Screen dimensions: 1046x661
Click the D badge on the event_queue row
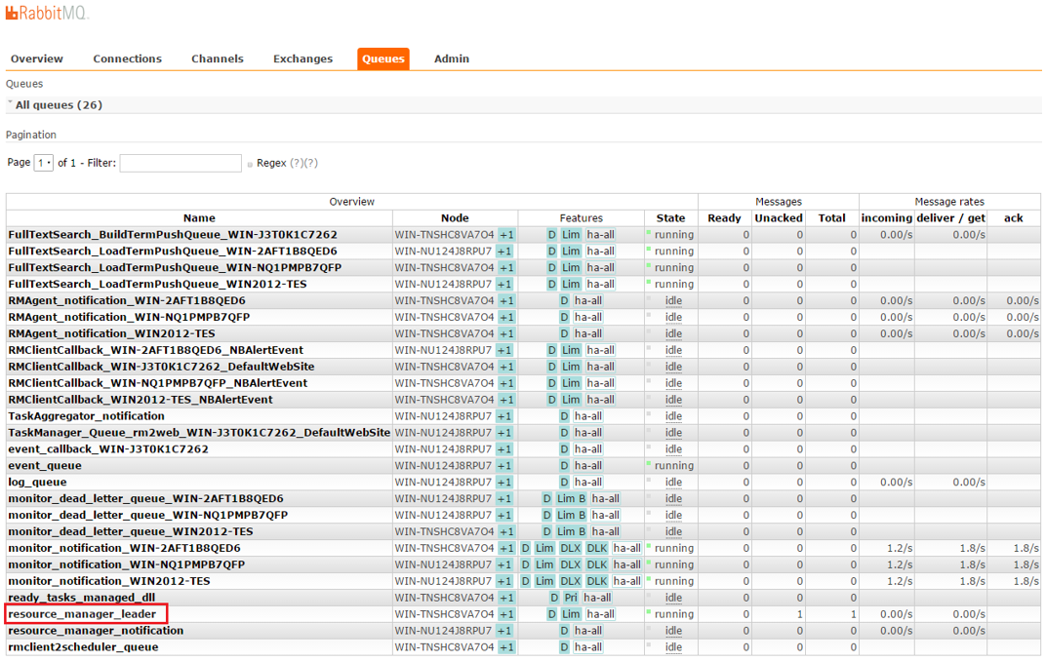pyautogui.click(x=564, y=465)
